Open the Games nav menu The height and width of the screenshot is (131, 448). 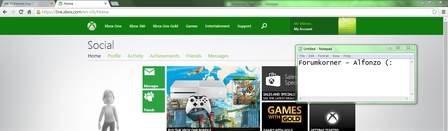[x=192, y=26]
